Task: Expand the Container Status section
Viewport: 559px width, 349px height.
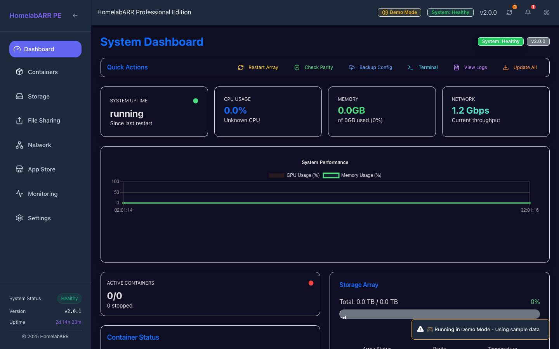Action: [x=133, y=337]
